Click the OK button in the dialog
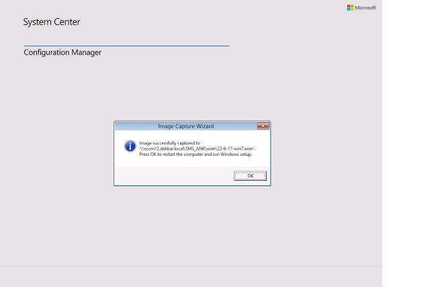 (250, 175)
